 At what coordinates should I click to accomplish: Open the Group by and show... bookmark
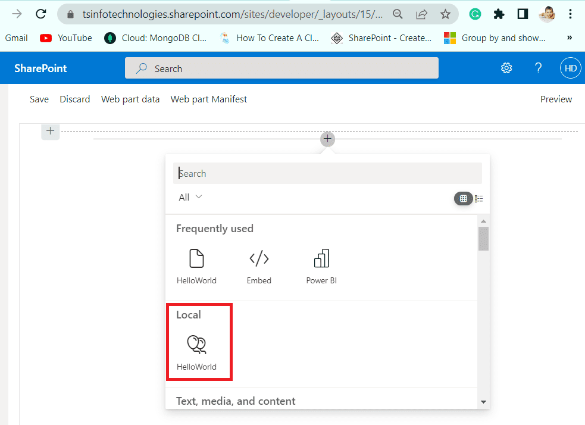[495, 38]
